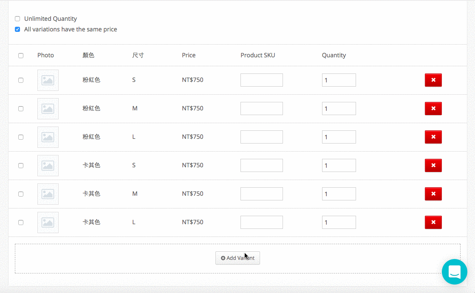Click the 卡其色 label in S row
The image size is (475, 293).
91,165
